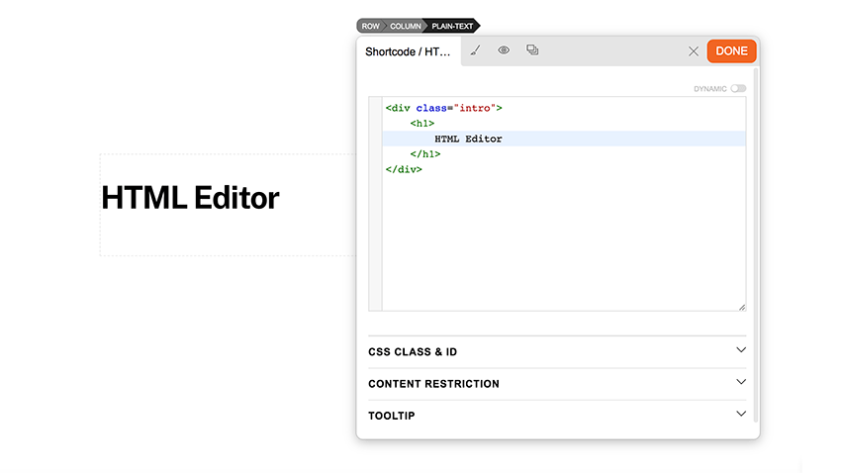The image size is (841, 473).
Task: Click the code editor resize handle
Action: [x=742, y=308]
